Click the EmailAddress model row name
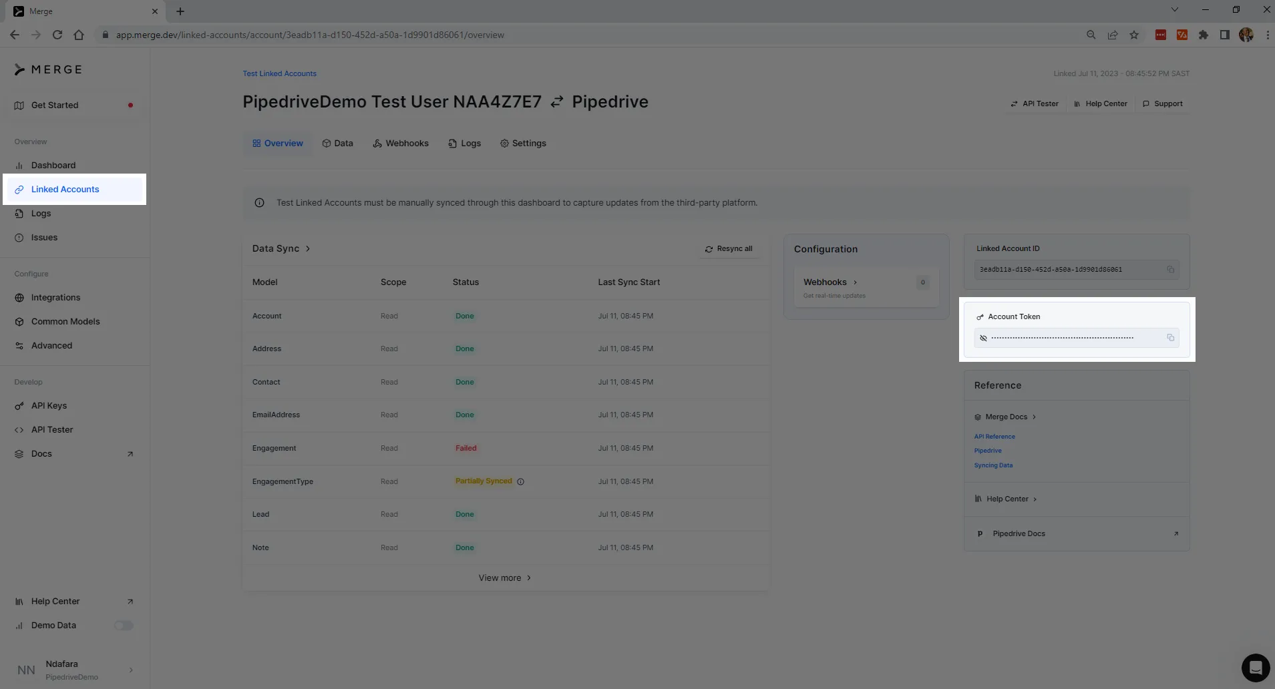The image size is (1275, 689). [x=276, y=415]
